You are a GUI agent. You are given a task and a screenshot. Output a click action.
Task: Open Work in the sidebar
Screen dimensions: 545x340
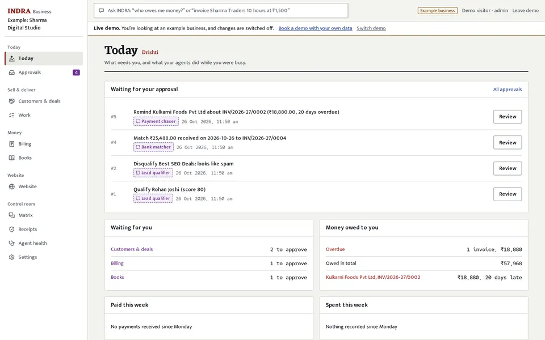[44, 115]
